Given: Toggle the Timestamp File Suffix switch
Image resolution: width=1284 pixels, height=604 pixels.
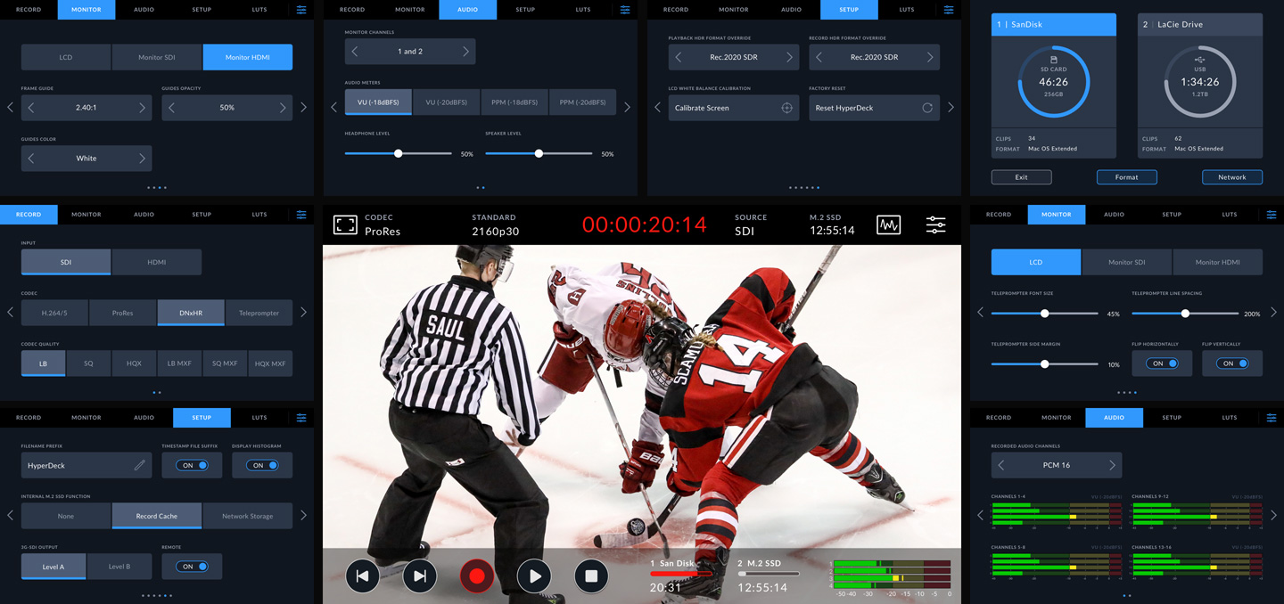Looking at the screenshot, I should [x=192, y=465].
